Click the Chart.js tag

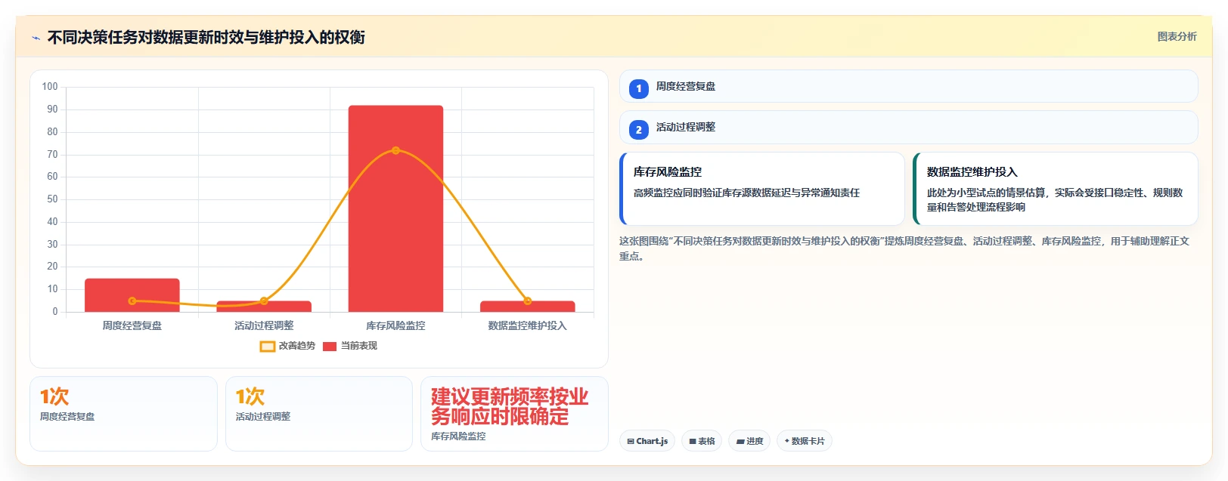(647, 441)
